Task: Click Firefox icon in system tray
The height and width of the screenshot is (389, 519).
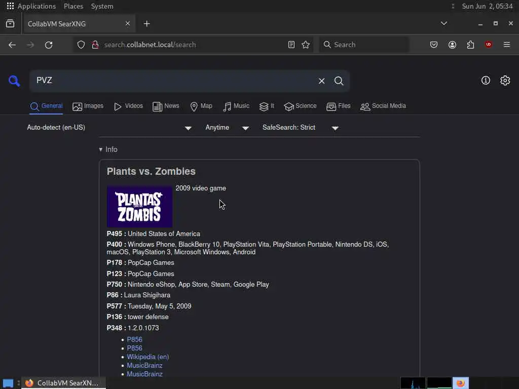Action: (460, 383)
